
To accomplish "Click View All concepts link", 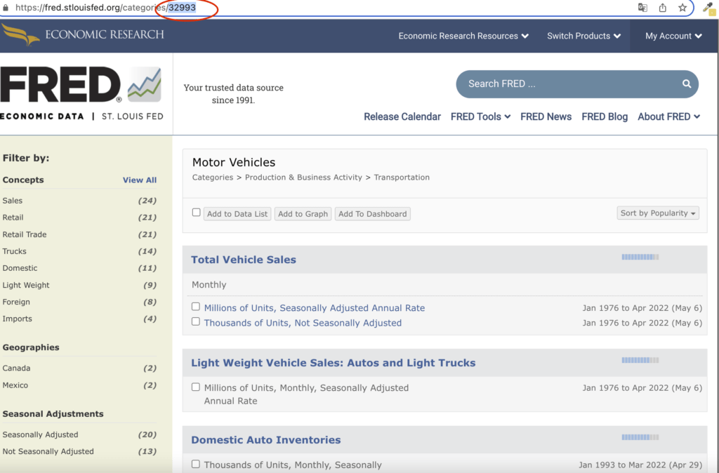I will pos(140,180).
